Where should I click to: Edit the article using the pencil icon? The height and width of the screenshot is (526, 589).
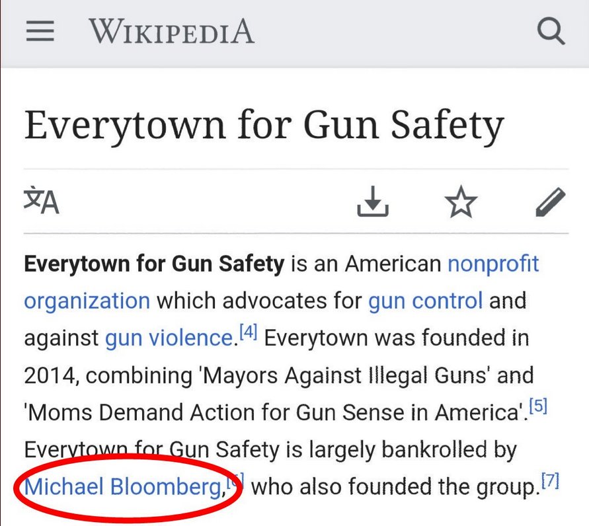[550, 202]
